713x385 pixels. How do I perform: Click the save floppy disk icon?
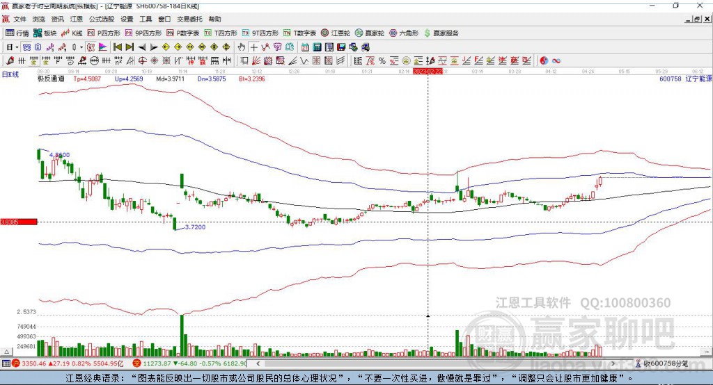pos(341,47)
